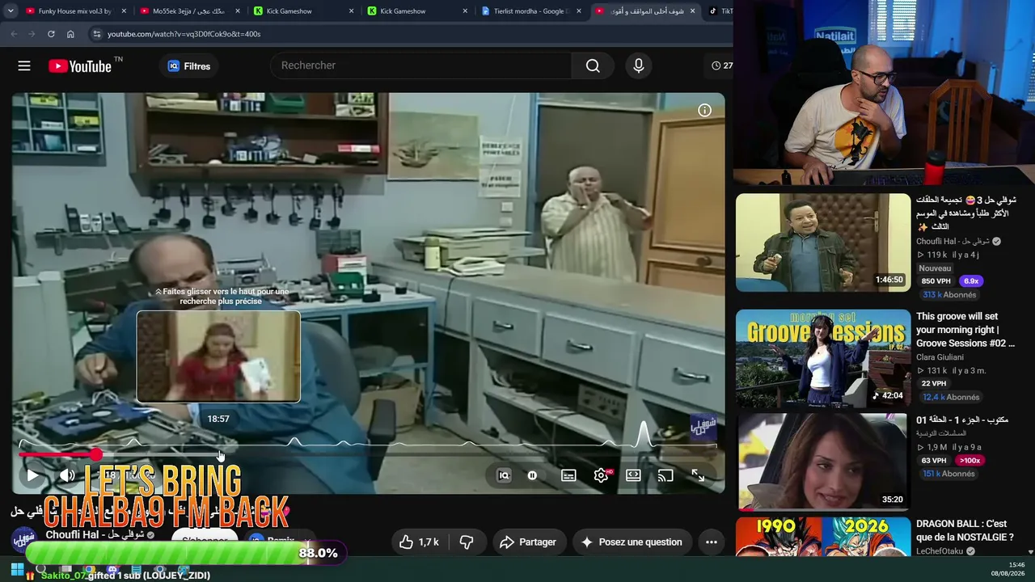Open the LeChefOtaku channel link
Viewport: 1035px width, 582px height.
(x=941, y=551)
